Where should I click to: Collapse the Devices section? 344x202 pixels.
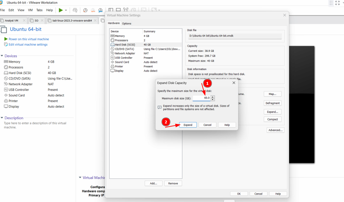2,56
